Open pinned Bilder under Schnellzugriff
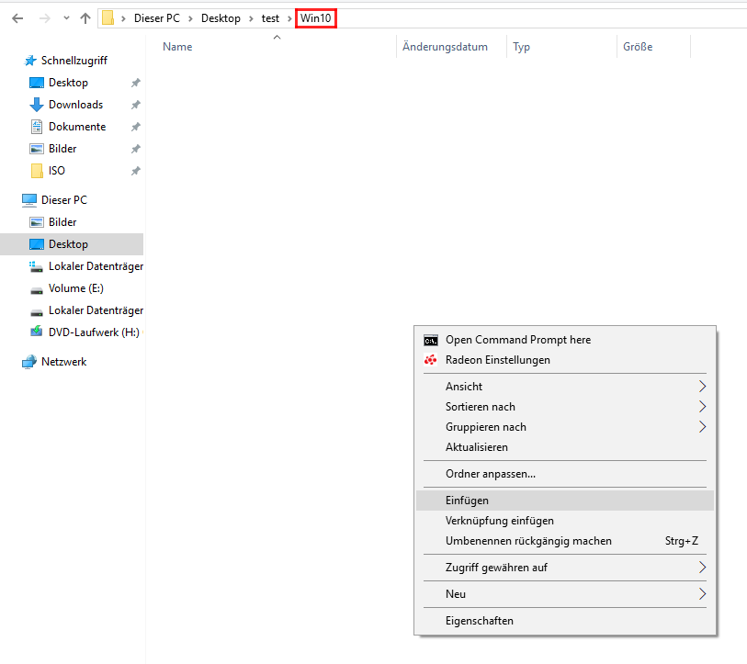The image size is (747, 664). point(62,149)
